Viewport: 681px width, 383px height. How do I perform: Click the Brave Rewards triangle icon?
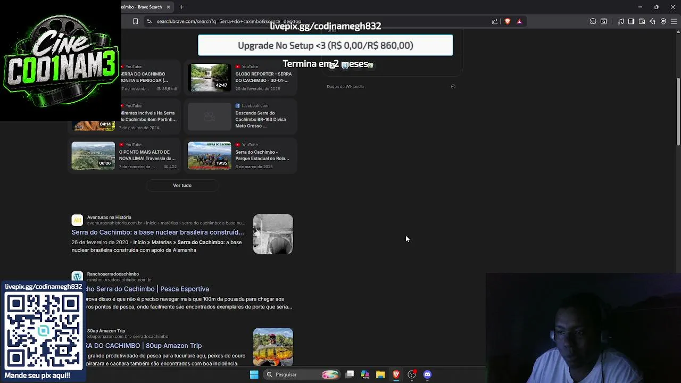[519, 21]
